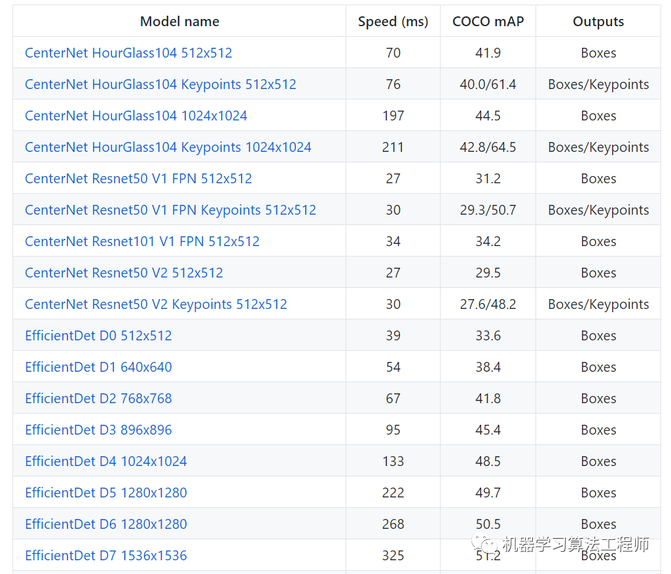Open CenterNet HourGlass104 Keypoints 1024x1024 link
Viewport: 671px width, 574px height.
168,147
